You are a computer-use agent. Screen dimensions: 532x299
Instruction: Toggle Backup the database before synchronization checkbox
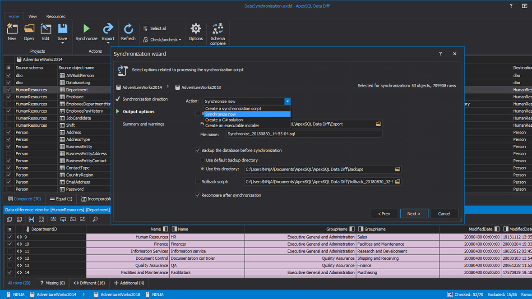(x=198, y=151)
